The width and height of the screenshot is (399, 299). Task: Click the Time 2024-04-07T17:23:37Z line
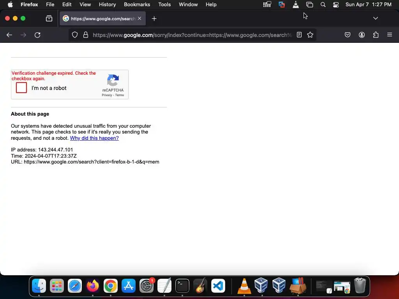tap(44, 156)
